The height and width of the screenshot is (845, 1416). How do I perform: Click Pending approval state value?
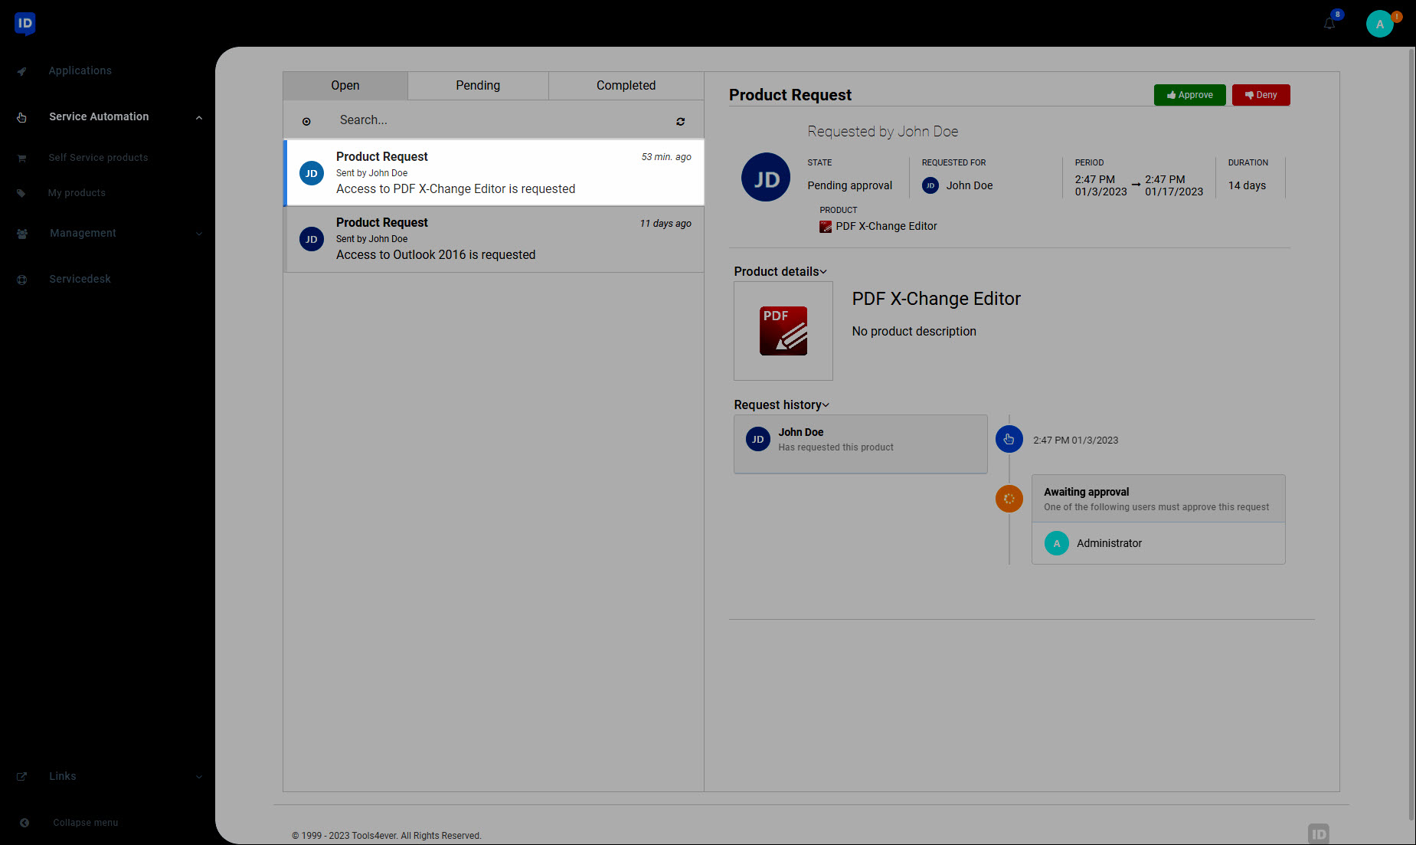click(x=850, y=185)
